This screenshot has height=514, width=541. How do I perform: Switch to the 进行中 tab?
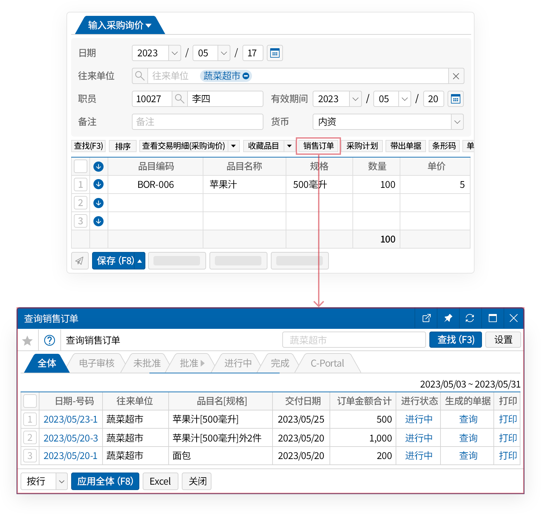coord(238,363)
